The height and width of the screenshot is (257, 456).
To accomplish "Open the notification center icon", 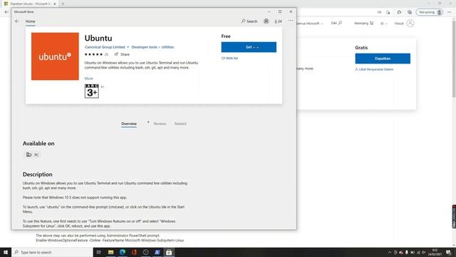I will [449, 252].
